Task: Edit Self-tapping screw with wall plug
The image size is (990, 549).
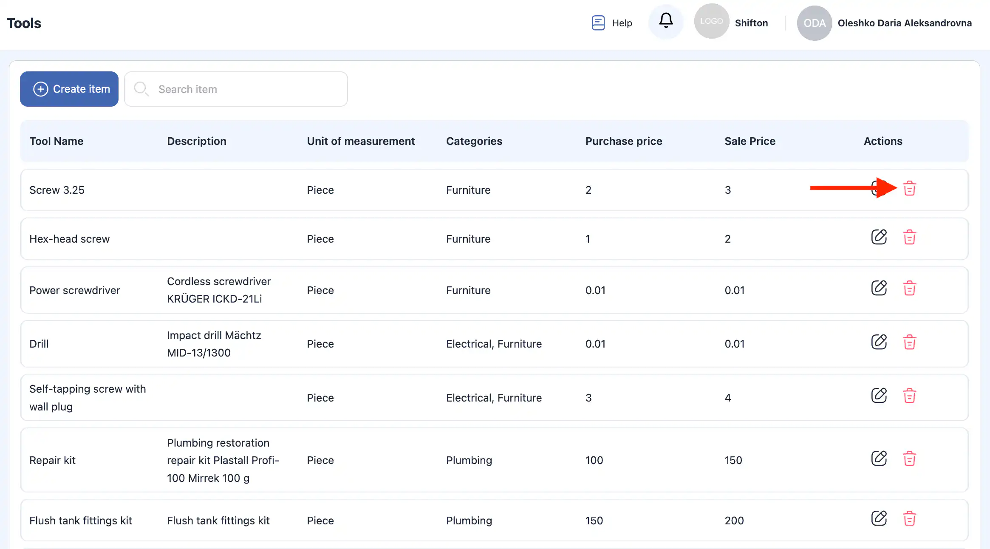Action: (879, 396)
